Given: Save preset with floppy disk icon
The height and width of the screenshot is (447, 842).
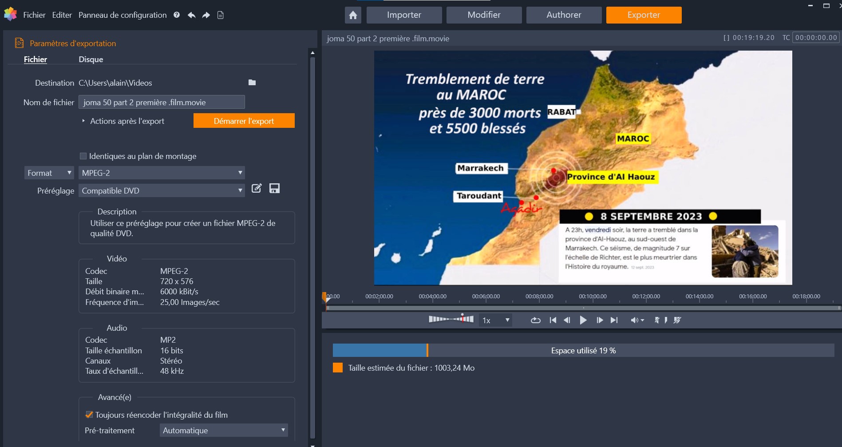Looking at the screenshot, I should (274, 188).
